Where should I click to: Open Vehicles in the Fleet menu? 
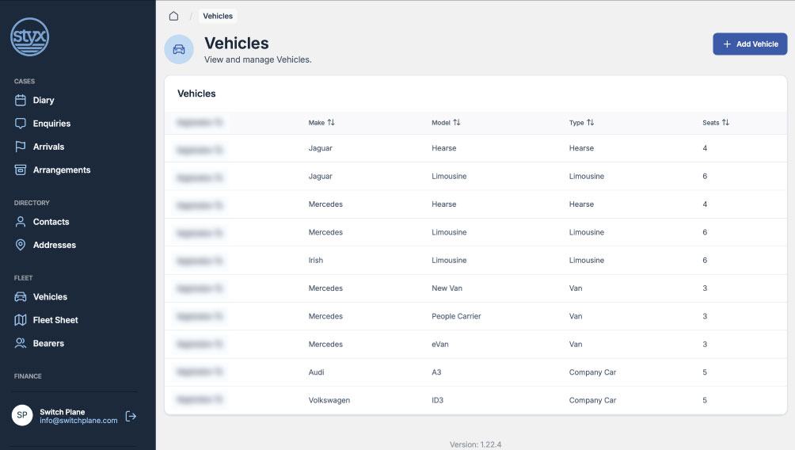(50, 297)
